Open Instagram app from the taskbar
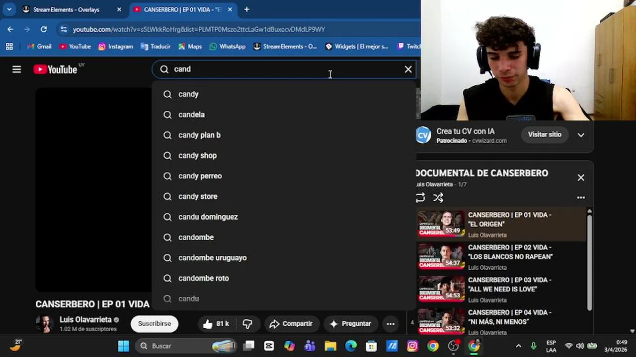The width and height of the screenshot is (636, 357). [x=412, y=346]
